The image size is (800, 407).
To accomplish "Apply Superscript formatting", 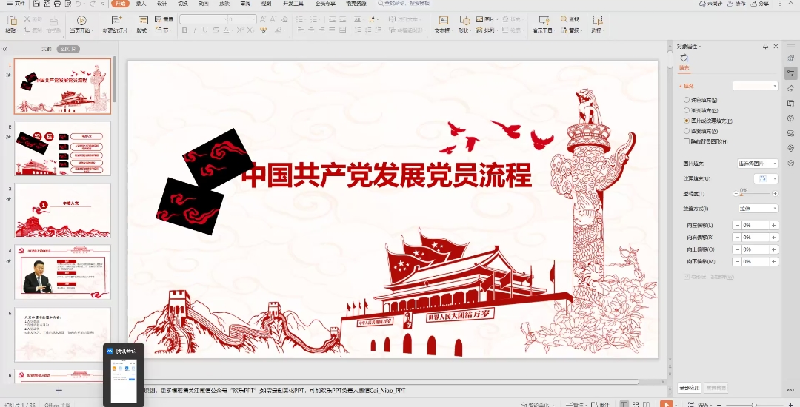I will 240,30.
